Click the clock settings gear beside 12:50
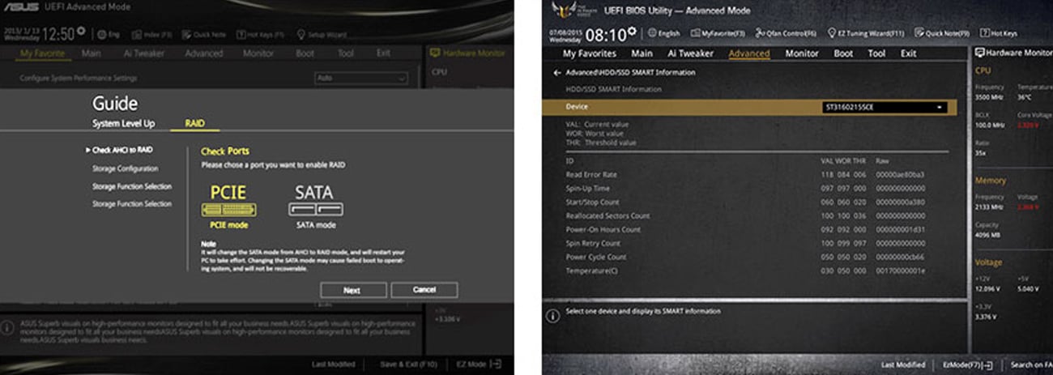The height and width of the screenshot is (375, 1053). coord(80,32)
